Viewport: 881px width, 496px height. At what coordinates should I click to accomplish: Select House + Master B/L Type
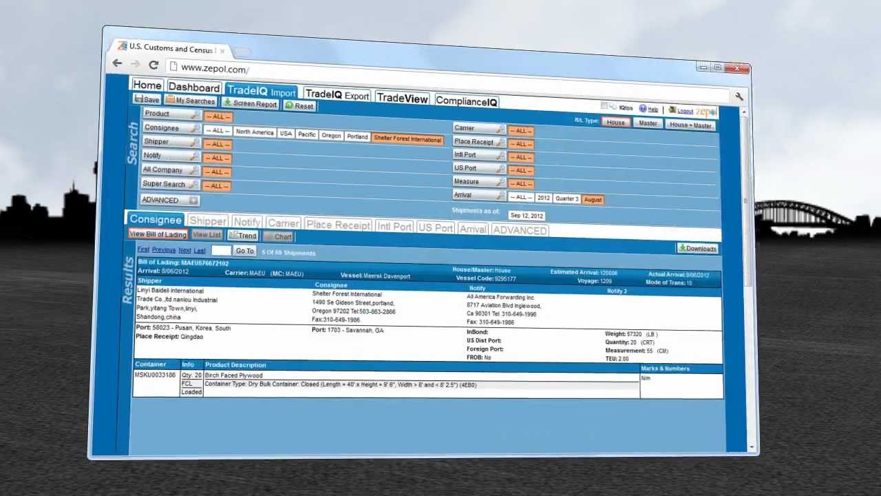(x=690, y=125)
